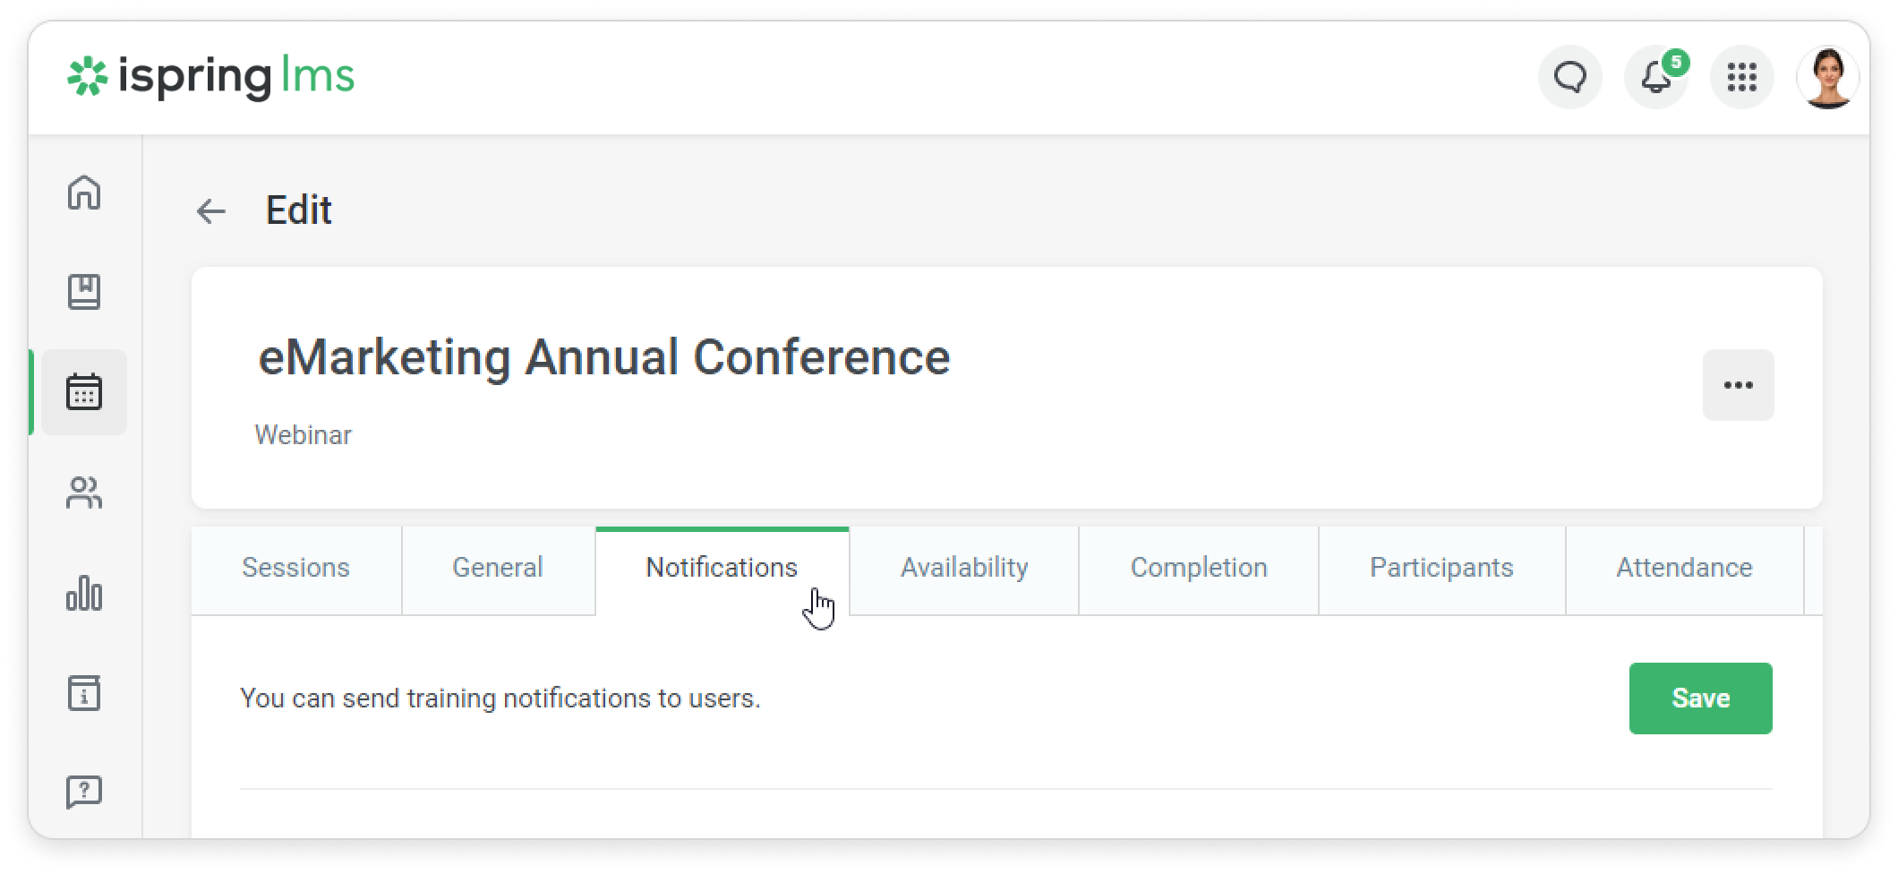Switch to the General tab
The height and width of the screenshot is (874, 1898).
[498, 568]
